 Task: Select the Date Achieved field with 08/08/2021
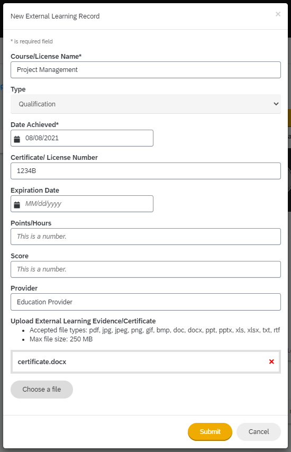click(x=82, y=138)
